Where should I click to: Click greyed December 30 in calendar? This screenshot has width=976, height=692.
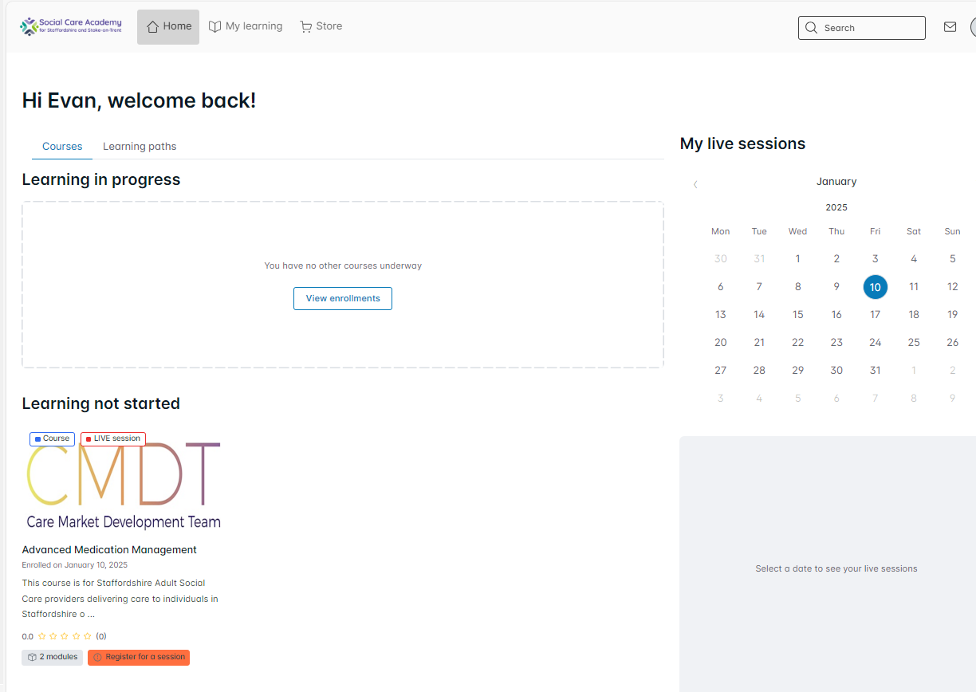(721, 259)
